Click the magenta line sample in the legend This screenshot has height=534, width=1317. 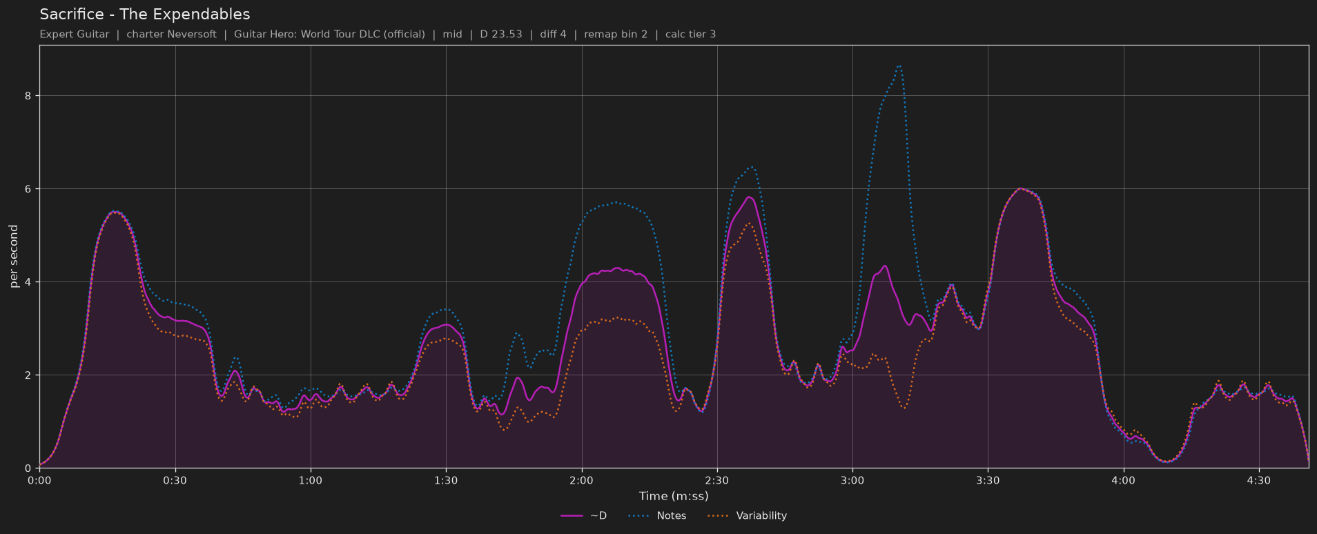pyautogui.click(x=572, y=516)
